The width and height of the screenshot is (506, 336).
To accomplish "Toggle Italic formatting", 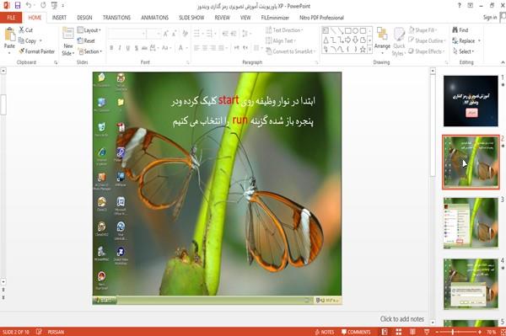I will point(120,48).
